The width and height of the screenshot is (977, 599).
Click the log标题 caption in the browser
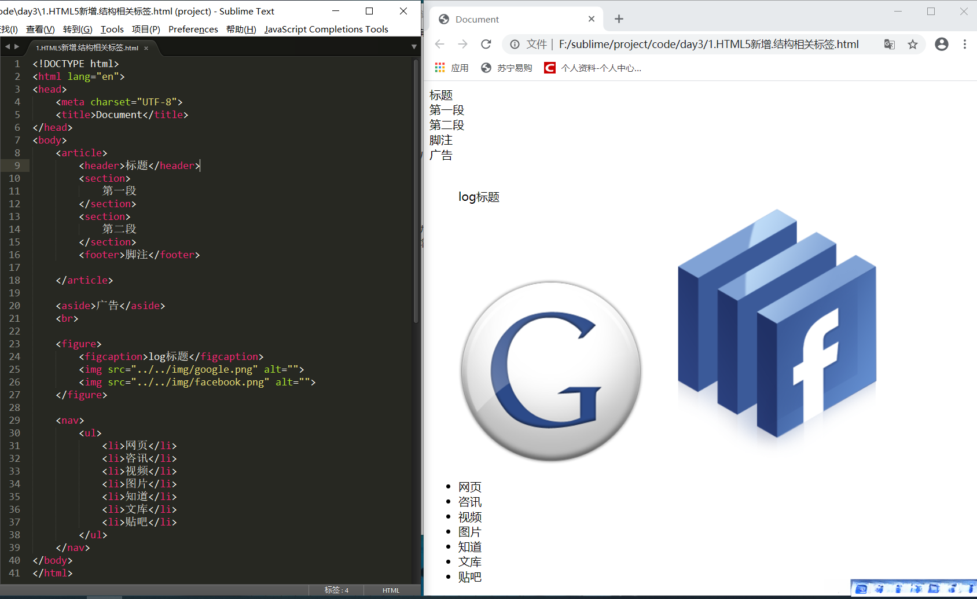(x=479, y=197)
